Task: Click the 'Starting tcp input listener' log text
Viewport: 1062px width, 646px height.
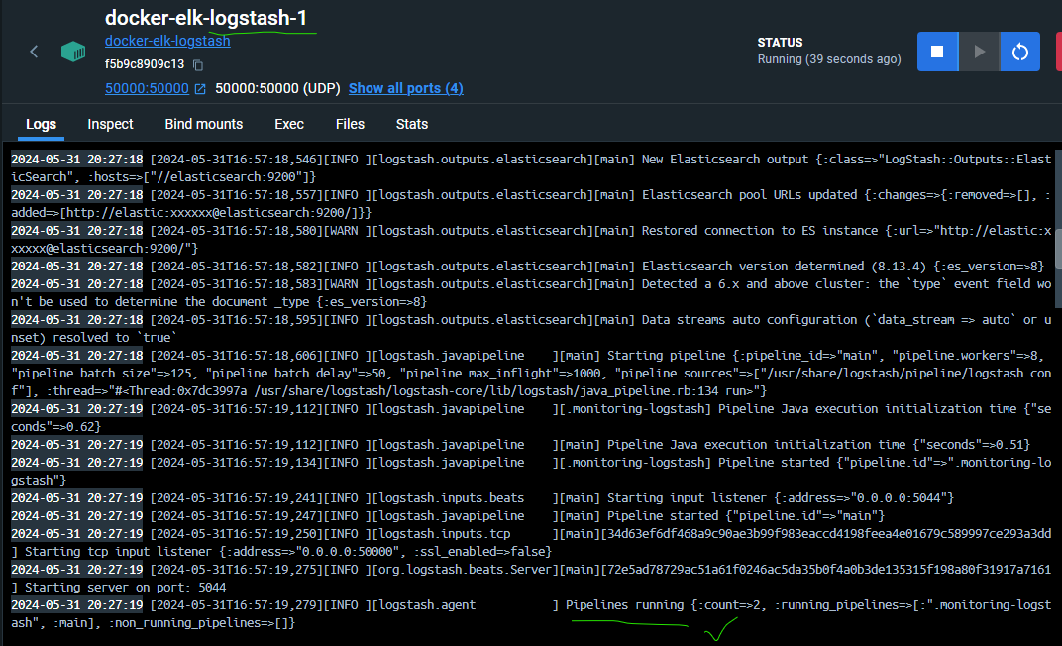Action: coord(288,552)
